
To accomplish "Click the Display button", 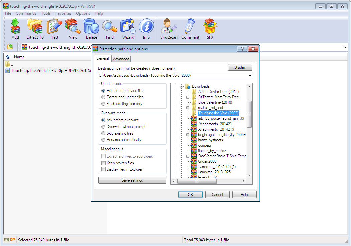I will pyautogui.click(x=240, y=67).
